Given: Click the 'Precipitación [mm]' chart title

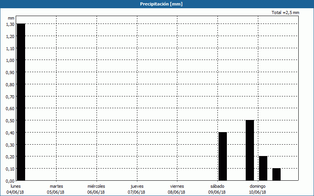Looking at the screenshot, I should (161, 4).
